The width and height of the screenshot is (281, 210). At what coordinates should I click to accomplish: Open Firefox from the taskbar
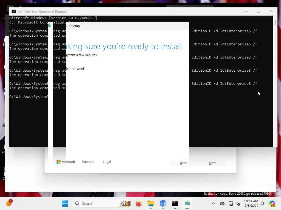139,203
